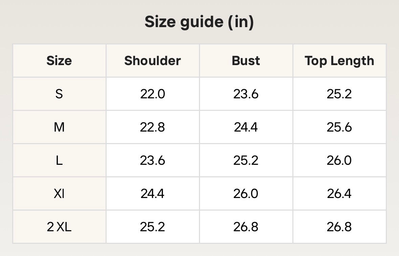Image resolution: width=399 pixels, height=256 pixels.
Task: Click bust value 23.6 for size S
Action: pyautogui.click(x=246, y=94)
